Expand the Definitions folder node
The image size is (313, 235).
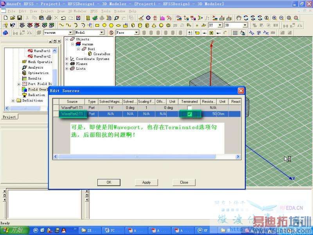point(13,101)
